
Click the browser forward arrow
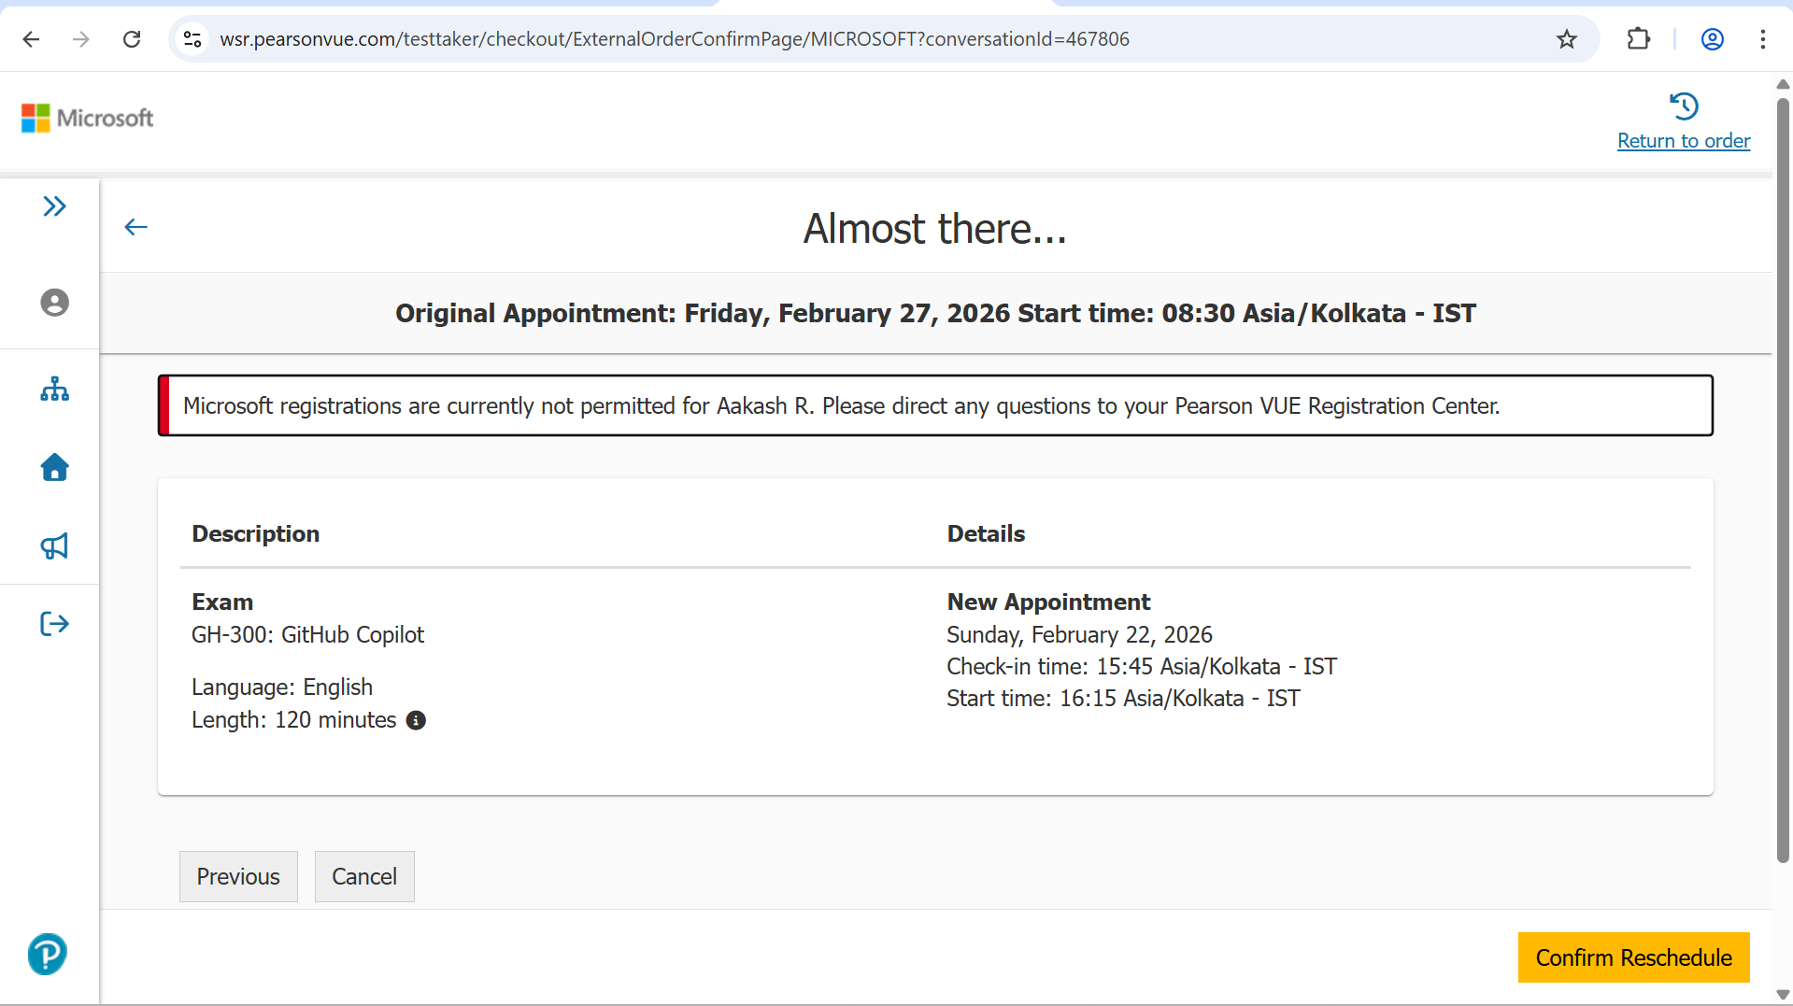coord(81,39)
